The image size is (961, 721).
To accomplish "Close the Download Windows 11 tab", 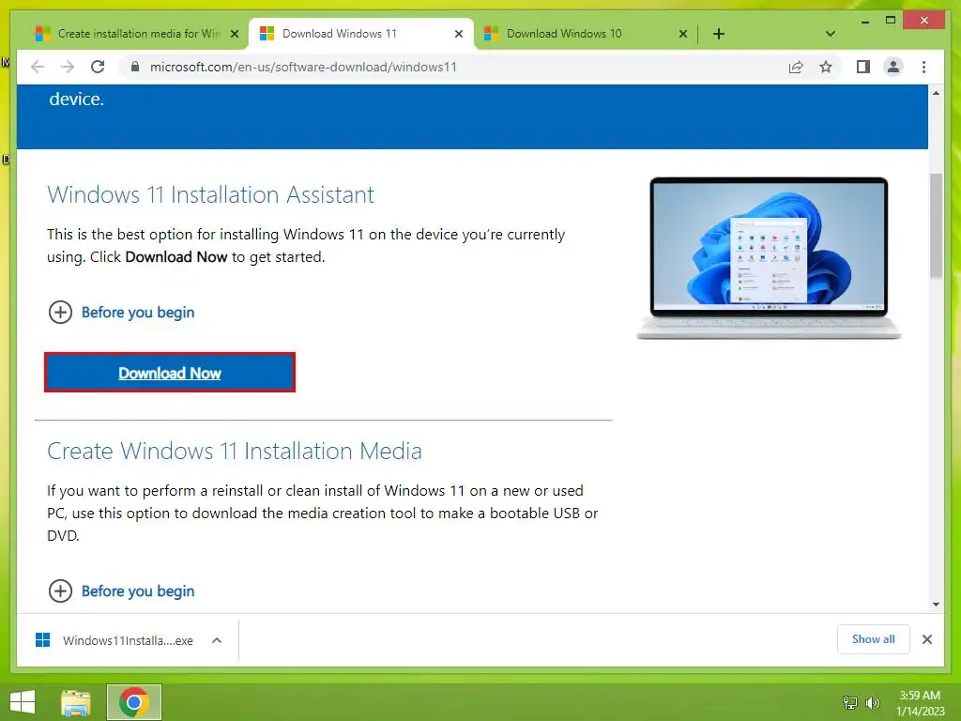I will click(x=458, y=34).
